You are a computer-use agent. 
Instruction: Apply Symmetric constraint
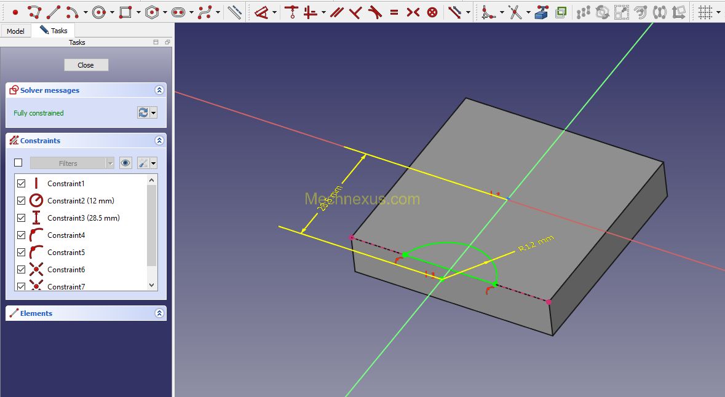point(413,12)
